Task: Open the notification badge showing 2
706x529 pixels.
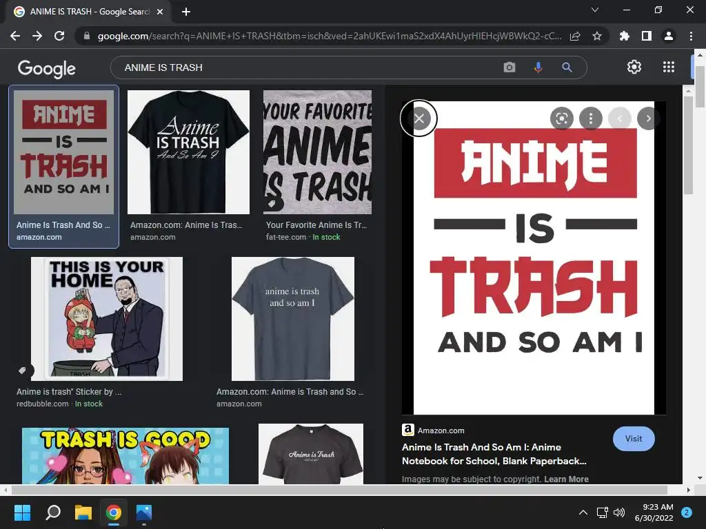Action: coord(687,512)
